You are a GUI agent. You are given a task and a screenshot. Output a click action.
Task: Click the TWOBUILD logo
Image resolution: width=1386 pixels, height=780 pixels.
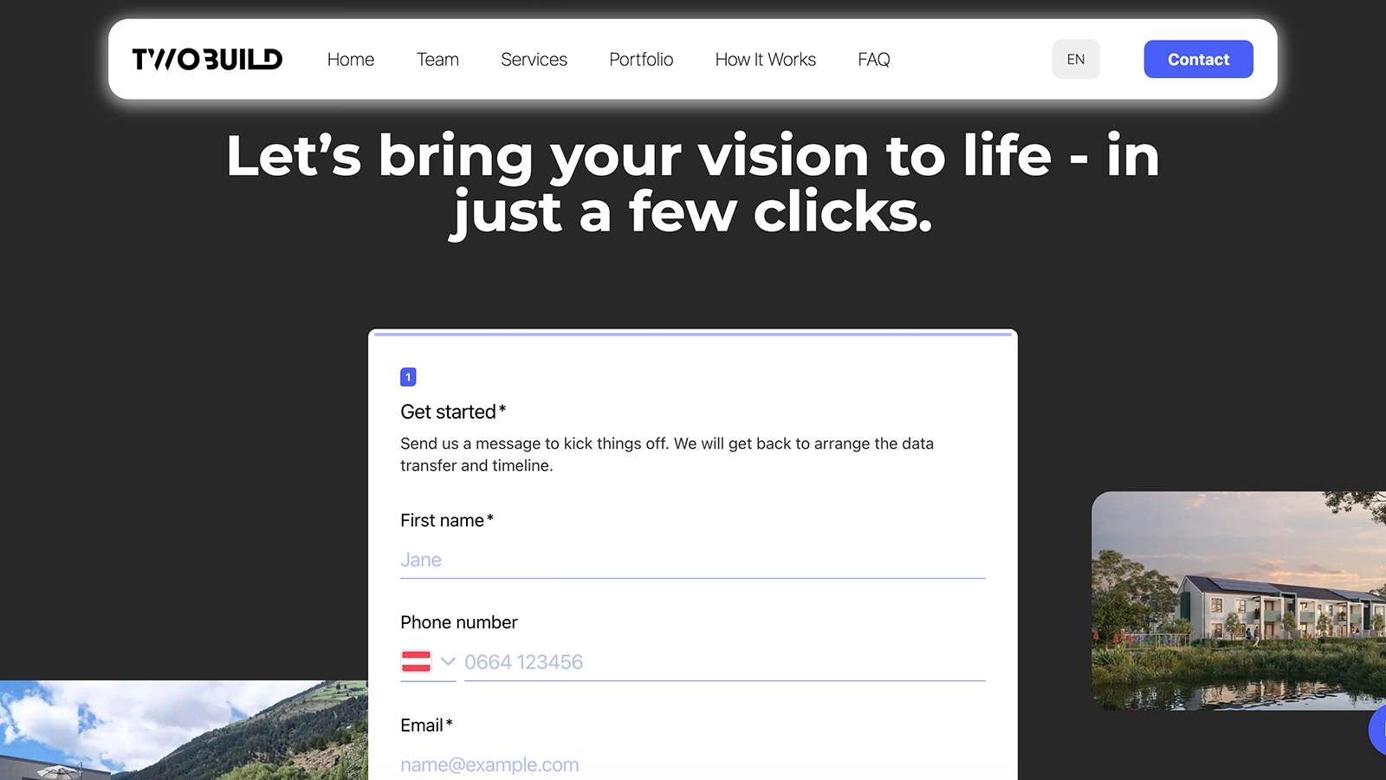coord(207,59)
